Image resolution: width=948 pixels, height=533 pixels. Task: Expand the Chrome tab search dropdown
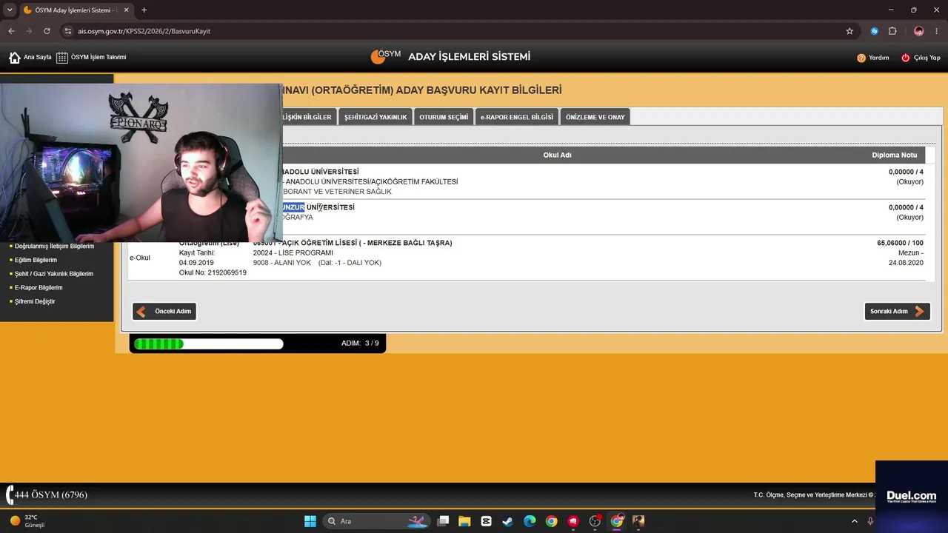10,10
